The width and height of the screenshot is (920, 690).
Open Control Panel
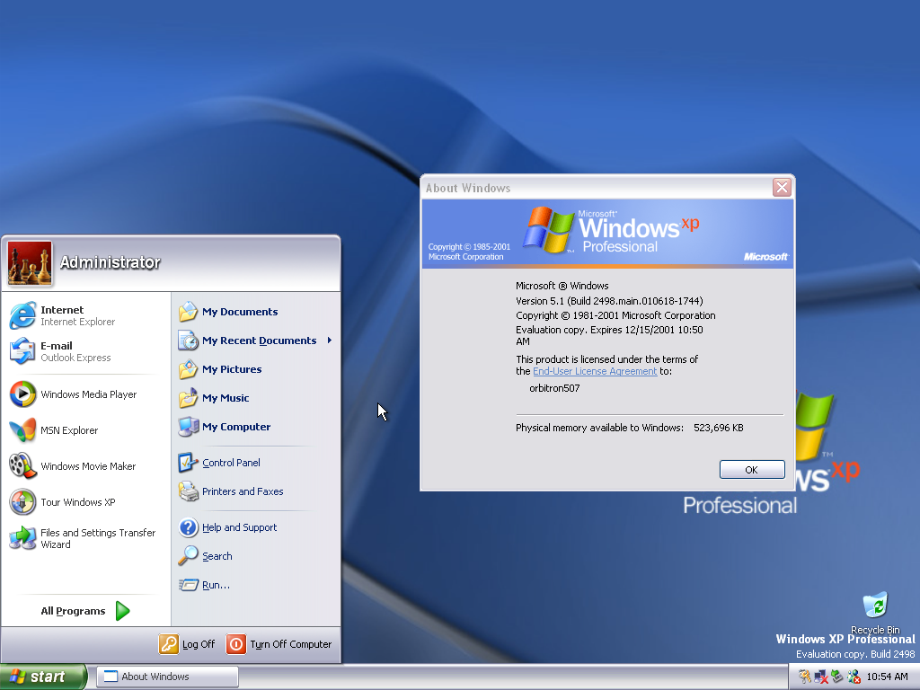tap(256, 463)
